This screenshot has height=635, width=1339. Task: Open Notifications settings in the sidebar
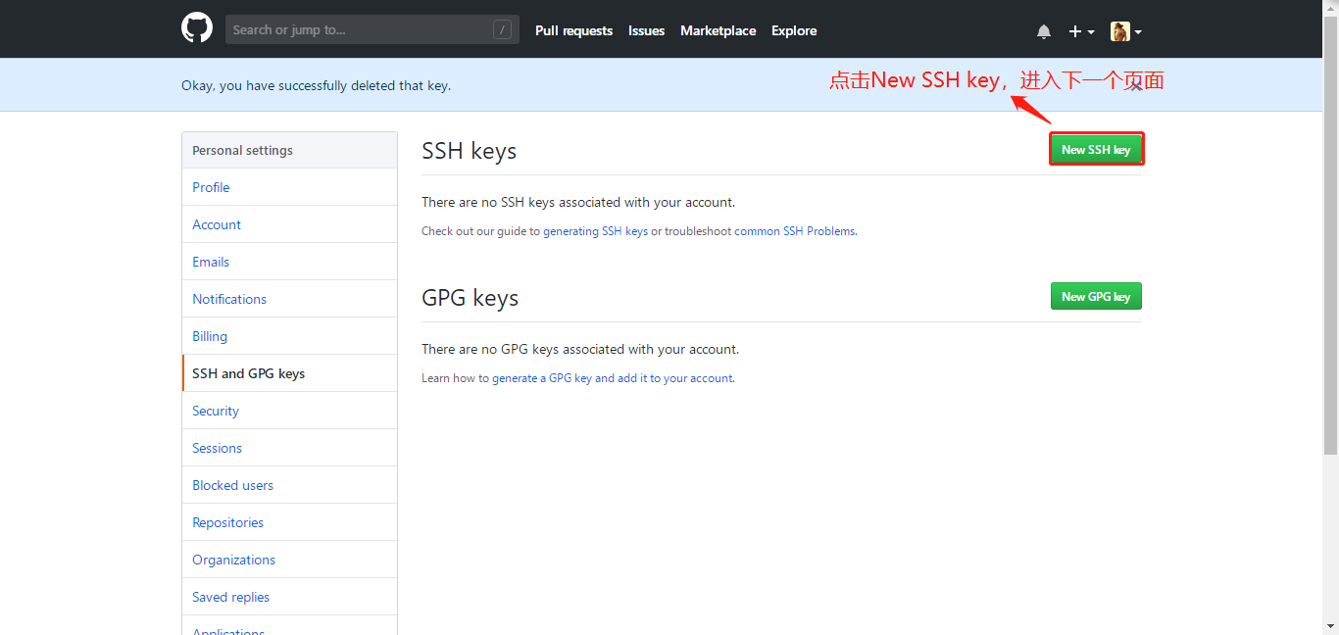point(228,299)
